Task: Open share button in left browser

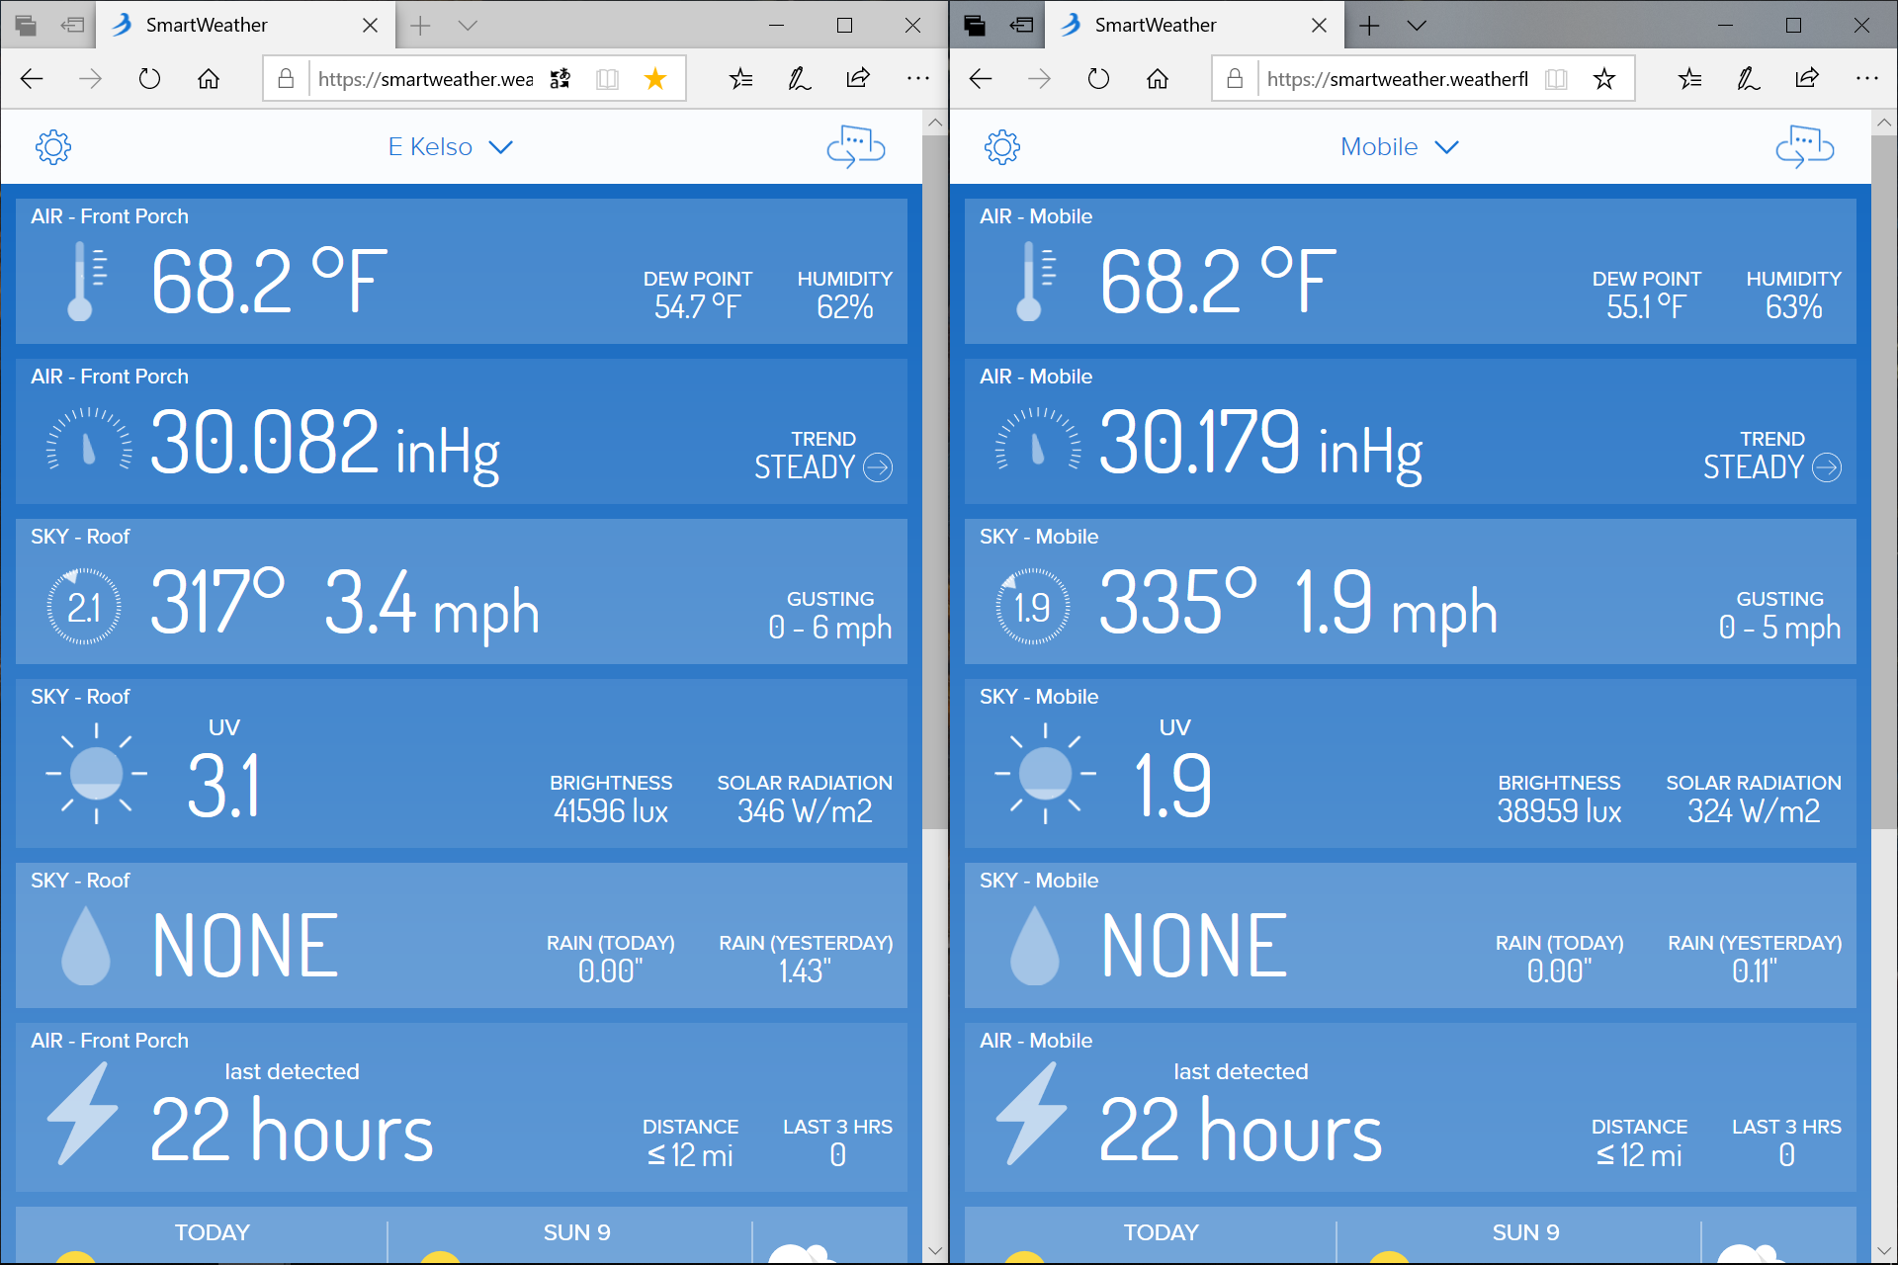Action: (858, 79)
